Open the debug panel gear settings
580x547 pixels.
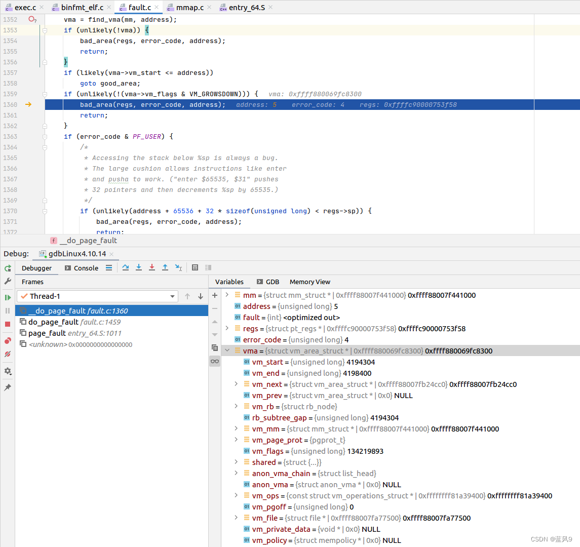pyautogui.click(x=8, y=371)
